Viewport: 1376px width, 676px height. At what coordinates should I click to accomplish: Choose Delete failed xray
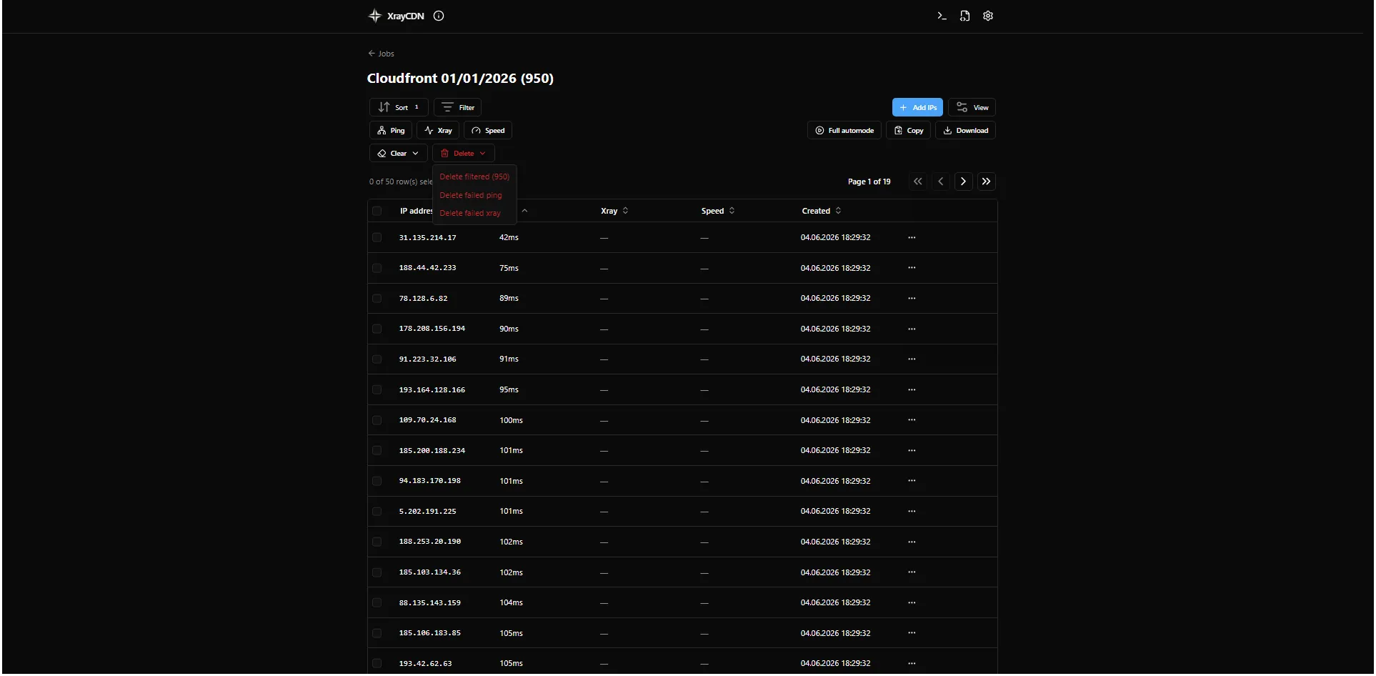(x=474, y=213)
